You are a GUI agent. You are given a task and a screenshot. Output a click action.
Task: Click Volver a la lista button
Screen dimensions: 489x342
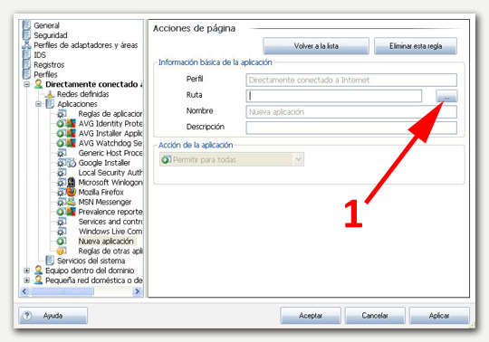tap(316, 46)
